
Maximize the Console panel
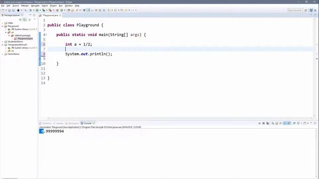pos(315,123)
